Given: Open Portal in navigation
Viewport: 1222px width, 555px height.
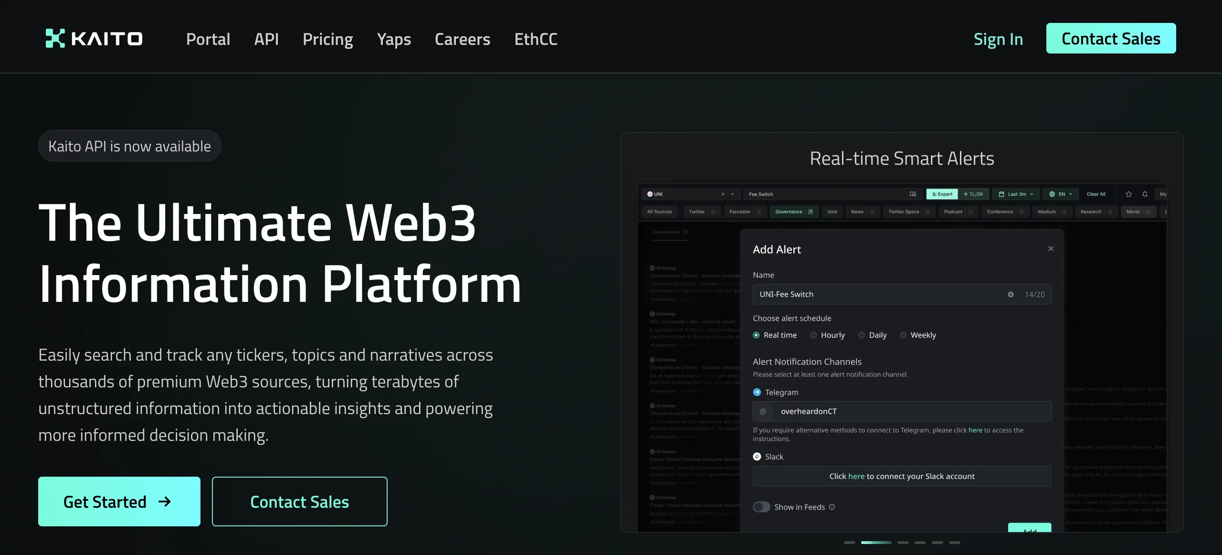Looking at the screenshot, I should click(x=208, y=39).
